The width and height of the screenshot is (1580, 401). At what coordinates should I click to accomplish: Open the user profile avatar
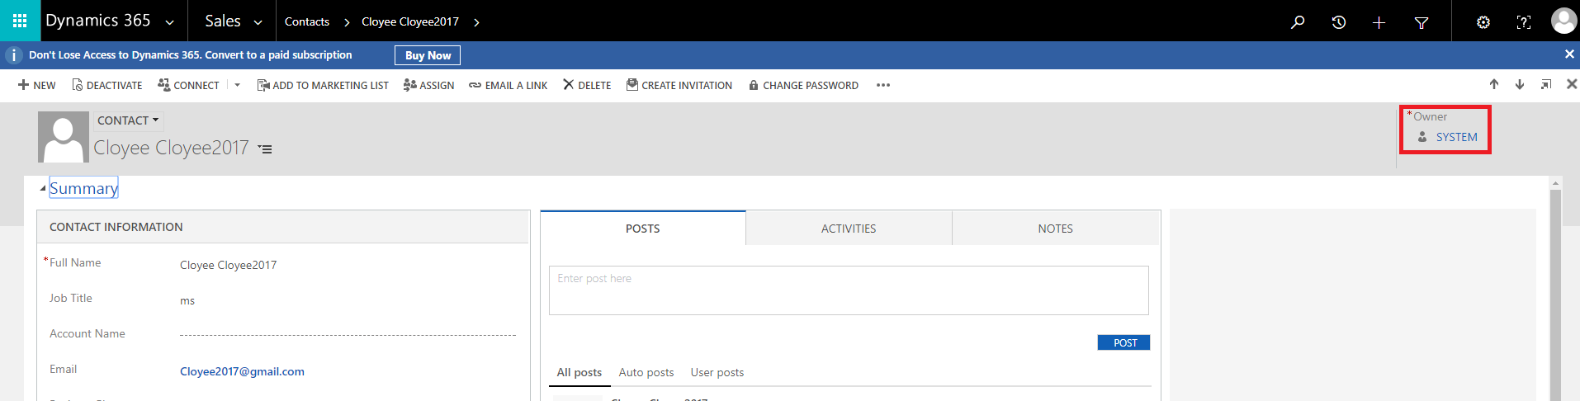pos(1563,21)
